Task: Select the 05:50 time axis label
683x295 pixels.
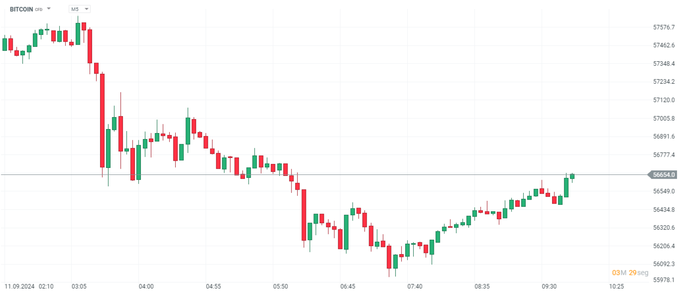Action: tap(280, 286)
